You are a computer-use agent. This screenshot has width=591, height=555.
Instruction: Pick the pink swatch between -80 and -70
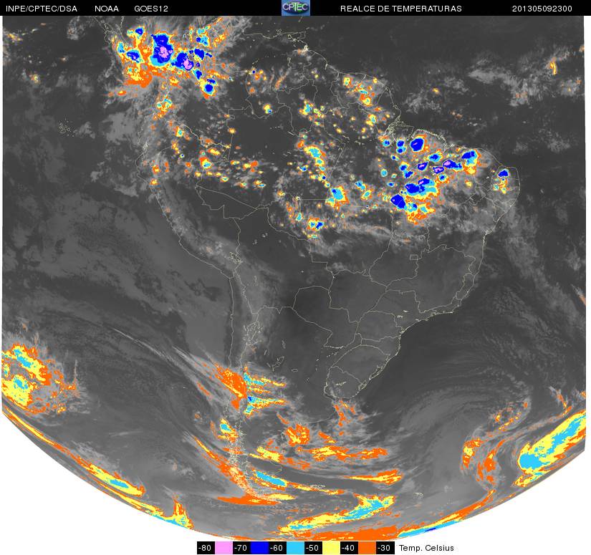point(224,547)
